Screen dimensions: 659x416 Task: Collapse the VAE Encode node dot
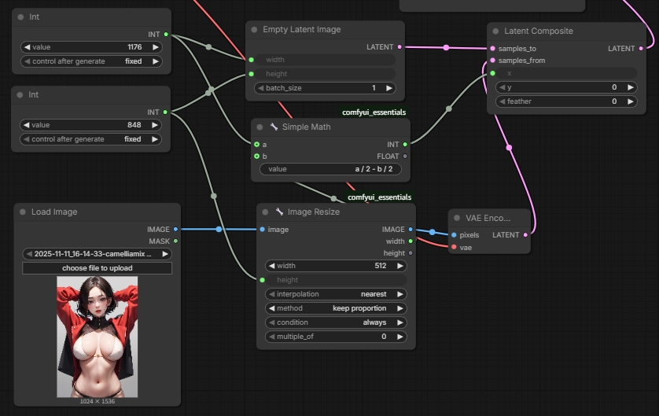[457, 218]
